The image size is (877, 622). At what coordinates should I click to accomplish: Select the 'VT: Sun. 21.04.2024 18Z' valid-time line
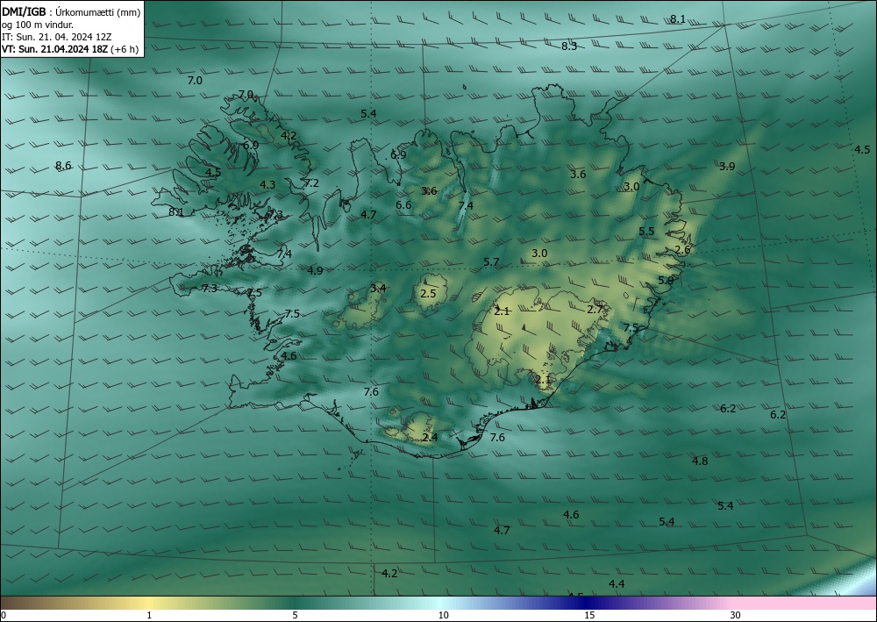pyautogui.click(x=56, y=49)
